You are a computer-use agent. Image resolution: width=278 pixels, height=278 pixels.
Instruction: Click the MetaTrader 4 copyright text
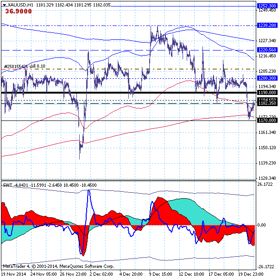pyautogui.click(x=58, y=266)
